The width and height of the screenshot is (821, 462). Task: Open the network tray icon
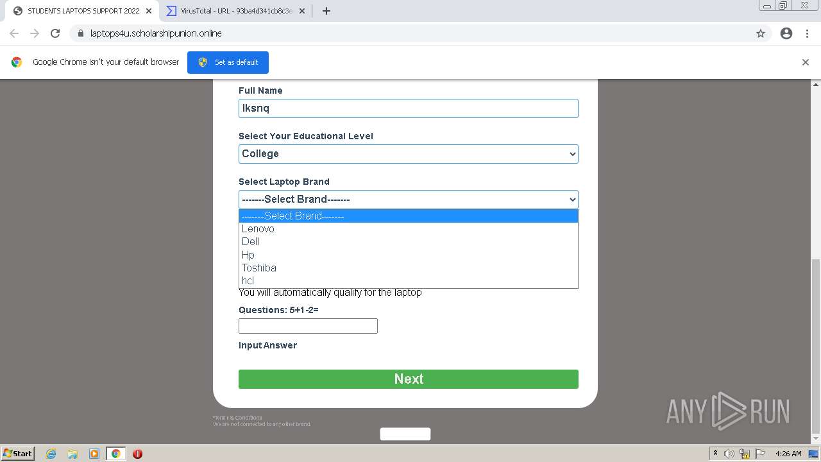[x=745, y=454]
